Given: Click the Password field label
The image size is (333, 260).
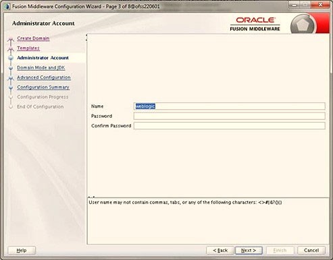Looking at the screenshot, I should (101, 116).
